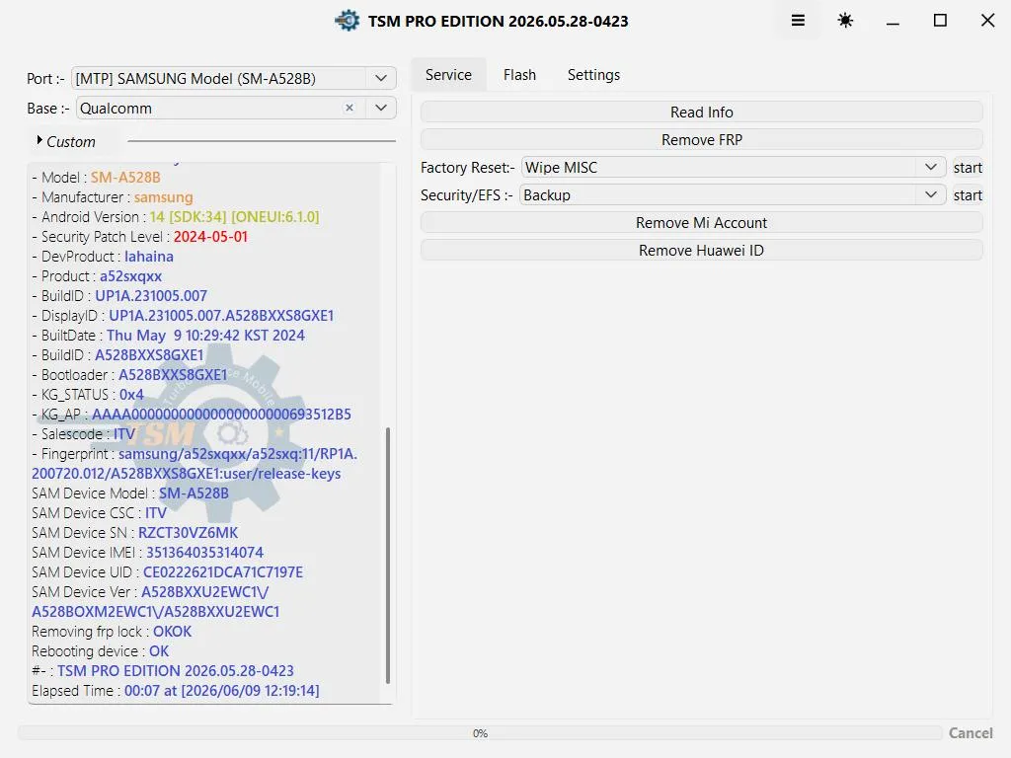Minimize the TSM PRO window
The width and height of the screenshot is (1011, 758).
pos(893,22)
